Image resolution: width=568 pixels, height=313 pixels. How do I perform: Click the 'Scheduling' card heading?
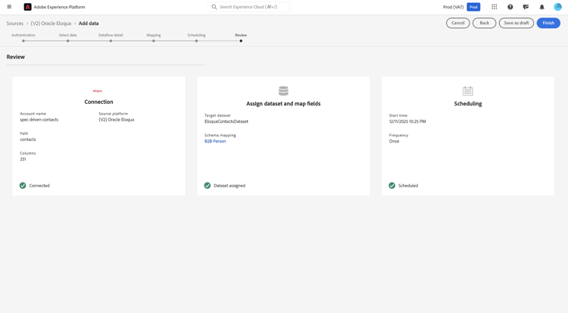coord(468,104)
